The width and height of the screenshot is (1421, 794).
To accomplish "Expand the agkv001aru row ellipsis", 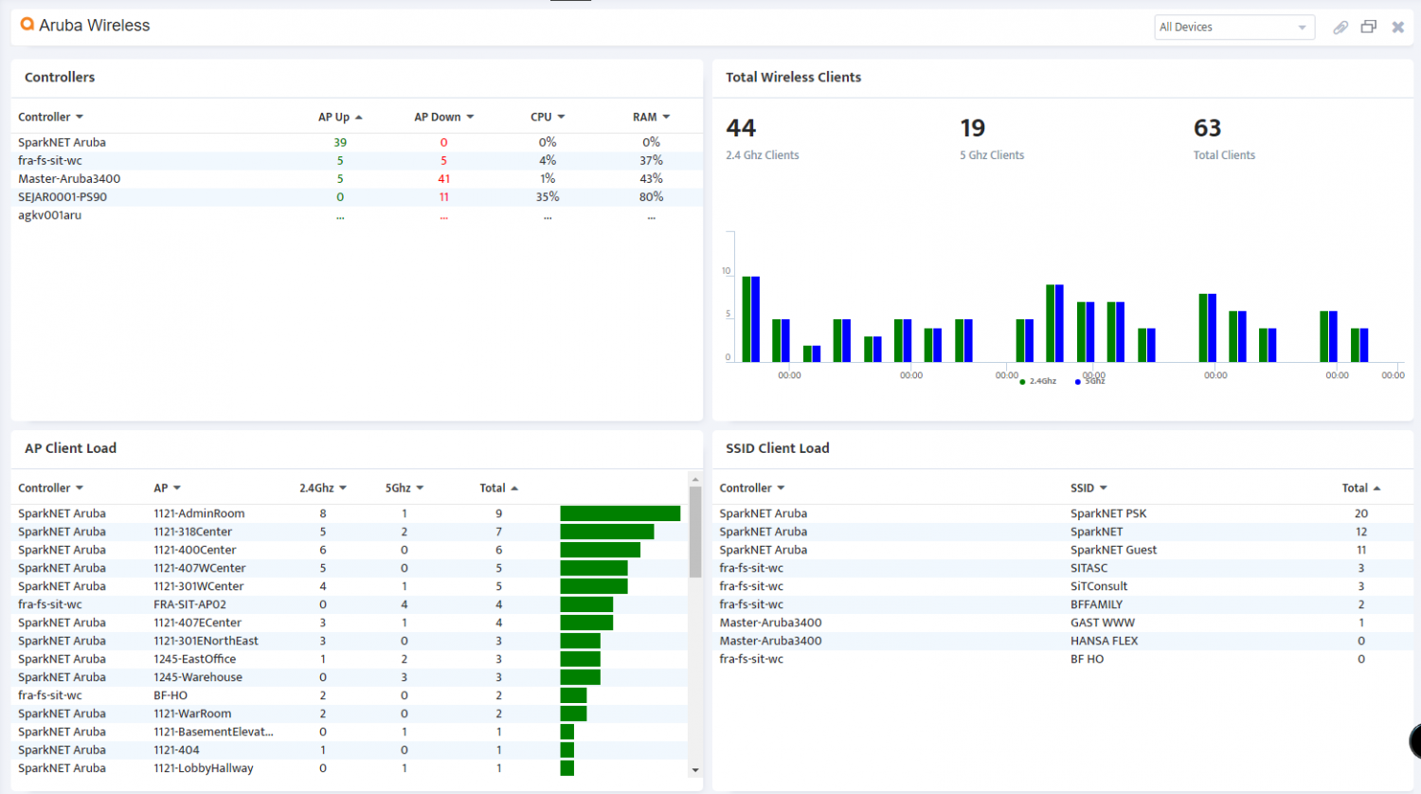I will coord(339,215).
